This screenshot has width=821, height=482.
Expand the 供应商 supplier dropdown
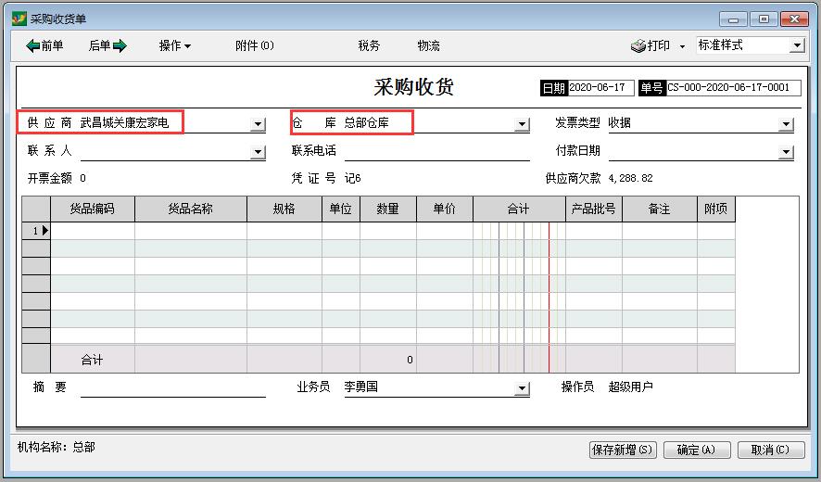258,124
